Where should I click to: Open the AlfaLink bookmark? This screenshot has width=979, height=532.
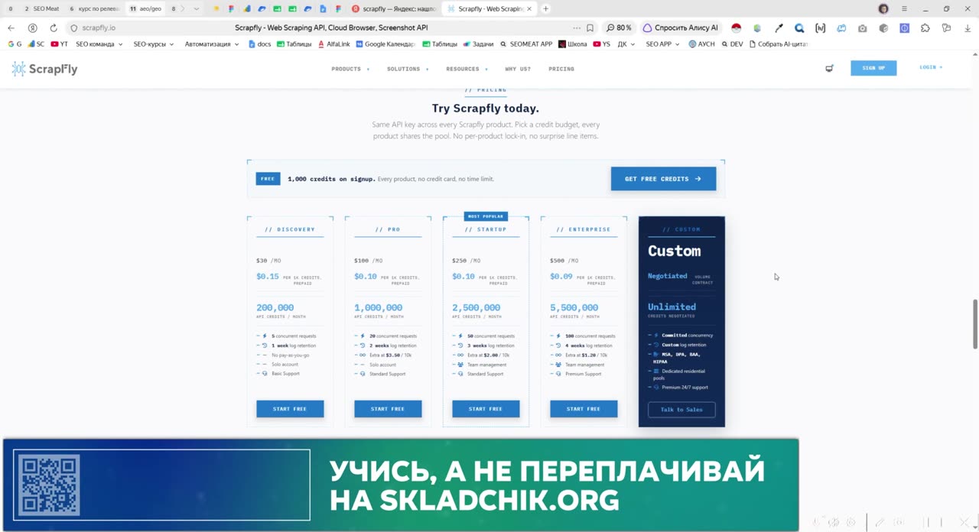(x=333, y=44)
